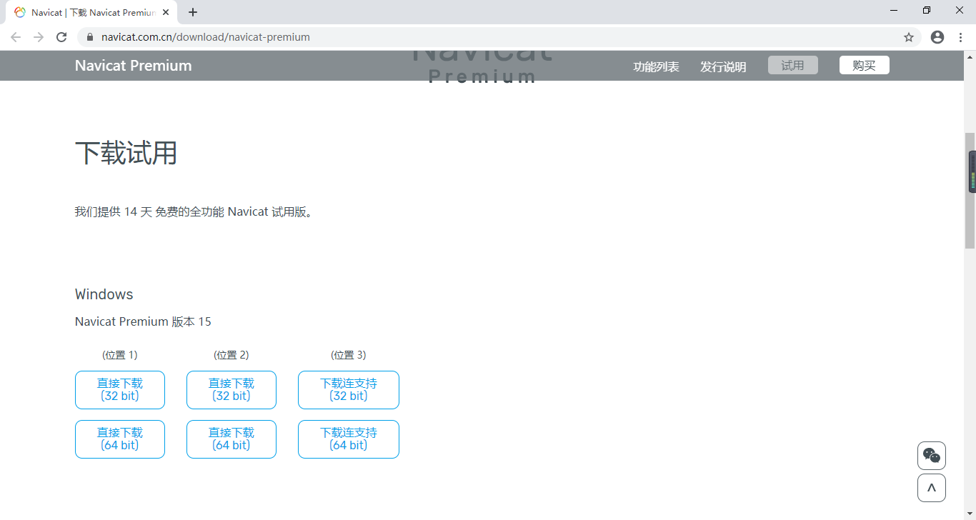Viewport: 976px width, 520px height.
Task: Click the 试用 button in the header
Action: point(793,65)
